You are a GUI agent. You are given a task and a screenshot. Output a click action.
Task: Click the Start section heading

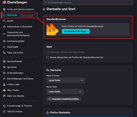pyautogui.click(x=49, y=47)
